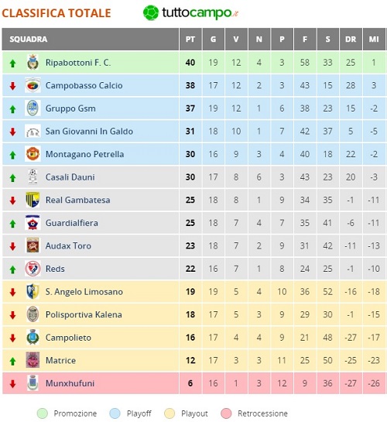Click the green Promozione legend circle
The height and width of the screenshot is (422, 387).
43,413
